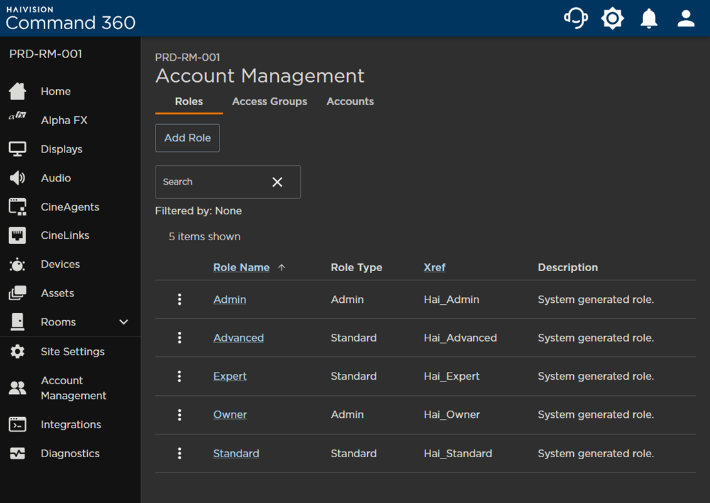Image resolution: width=710 pixels, height=503 pixels.
Task: Click the Diagnostics pulse icon
Action: (17, 453)
